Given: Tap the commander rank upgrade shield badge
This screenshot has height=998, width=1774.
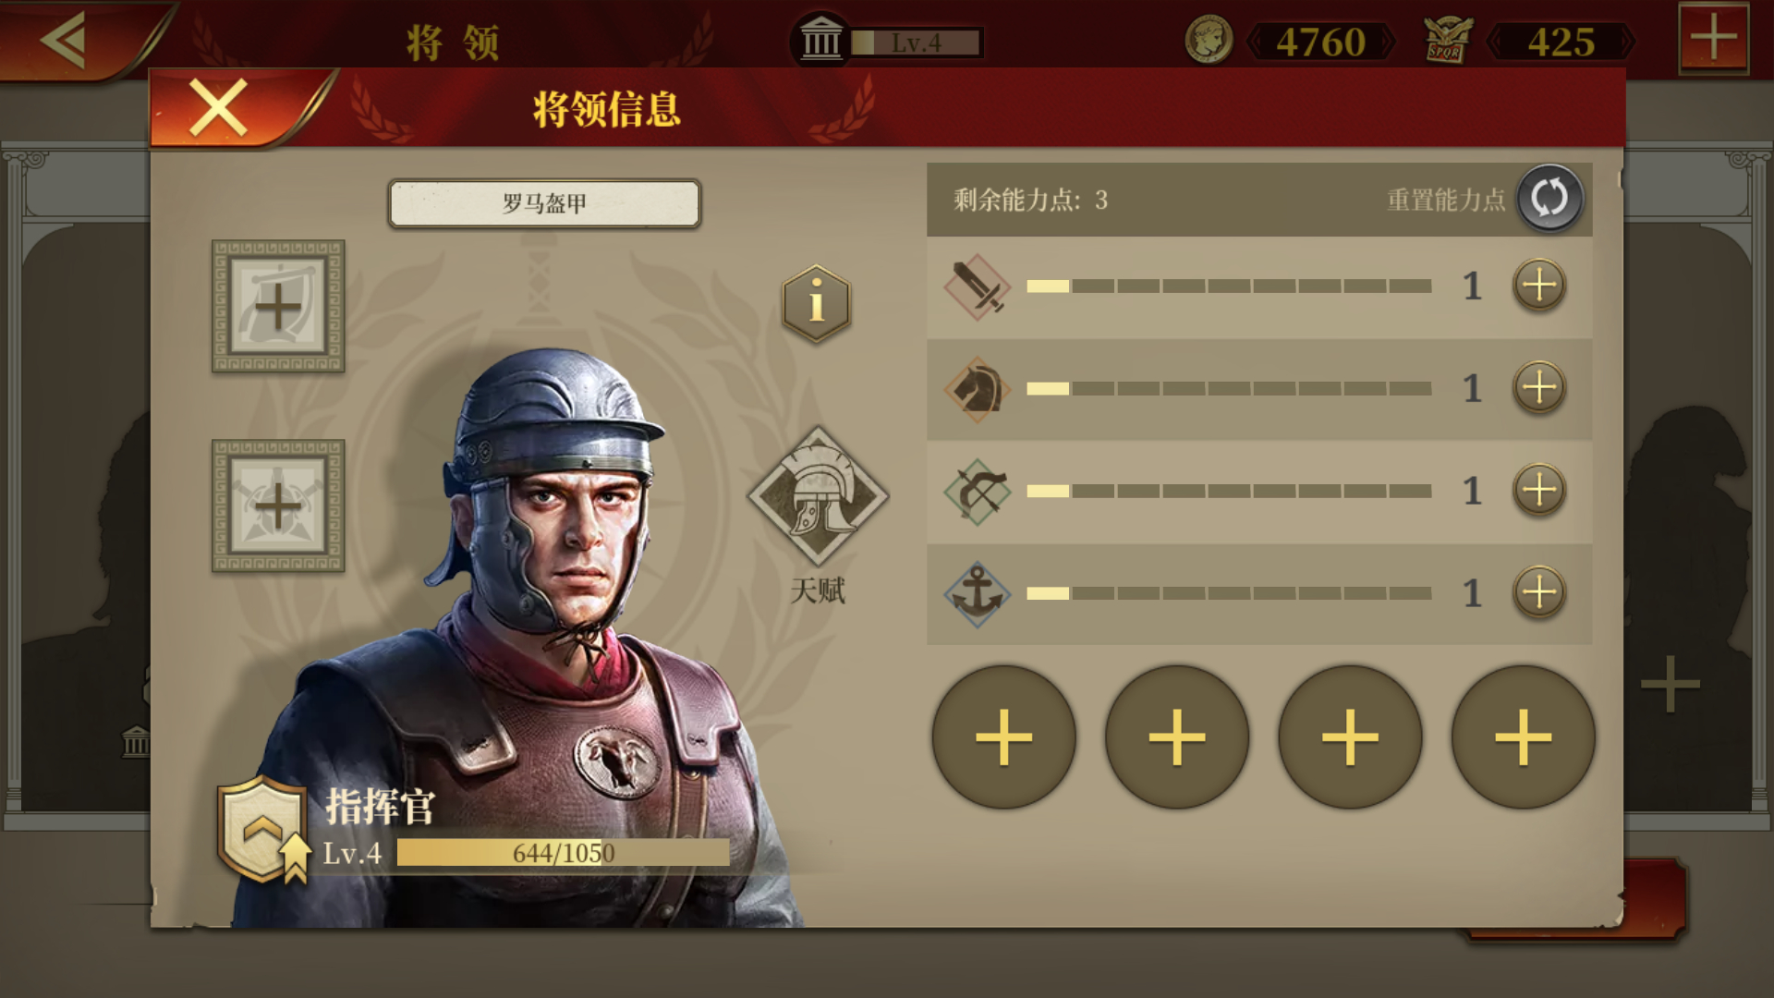Looking at the screenshot, I should click(263, 829).
